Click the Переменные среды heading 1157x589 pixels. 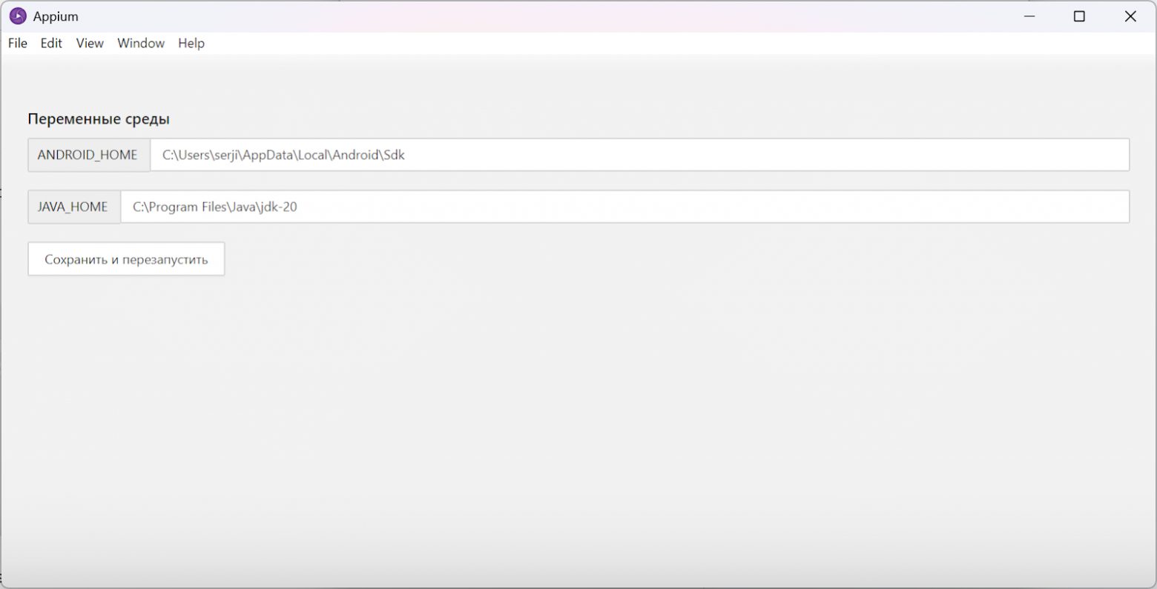pyautogui.click(x=99, y=119)
